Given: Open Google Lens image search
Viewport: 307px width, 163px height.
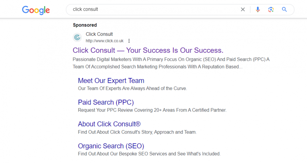Looking at the screenshot, I should 271,9.
